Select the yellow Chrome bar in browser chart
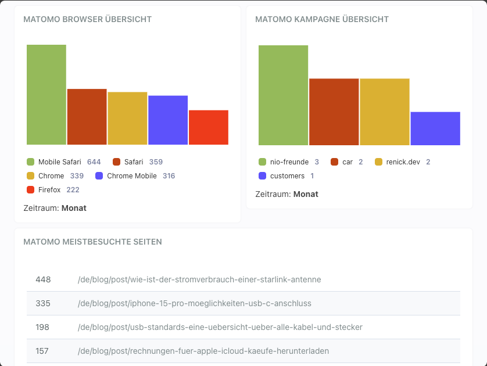Screen dimensions: 487x366 pos(127,119)
